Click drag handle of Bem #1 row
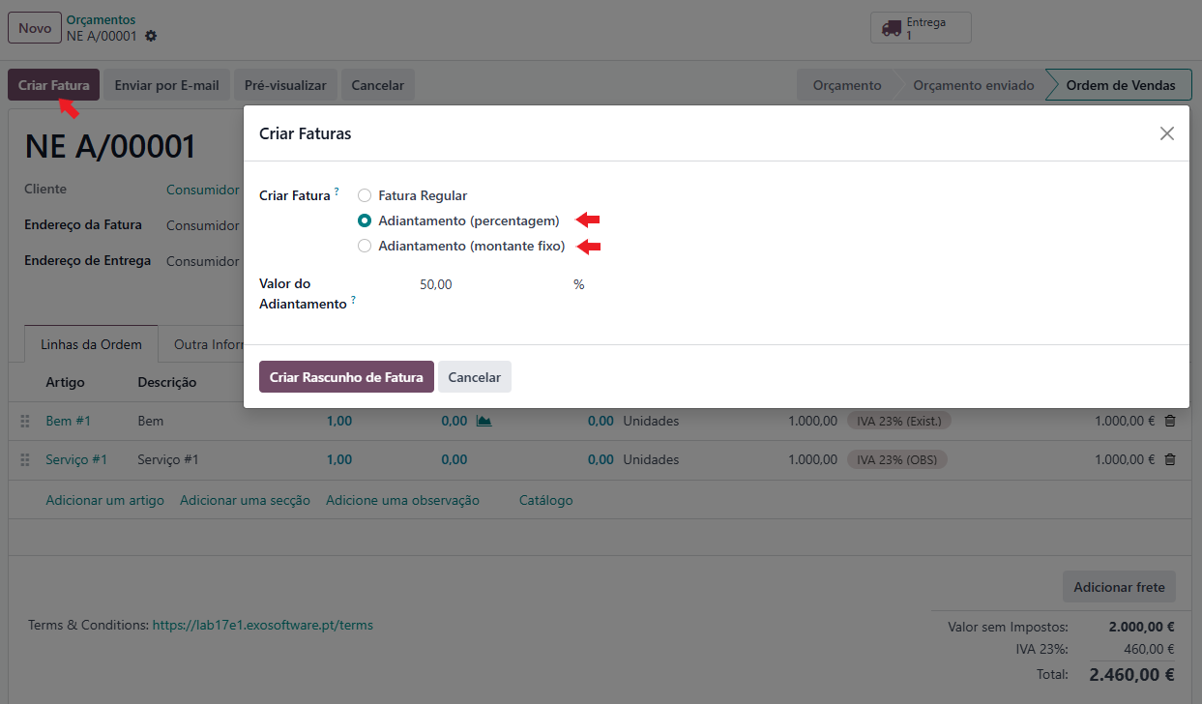This screenshot has height=704, width=1202. 25,421
